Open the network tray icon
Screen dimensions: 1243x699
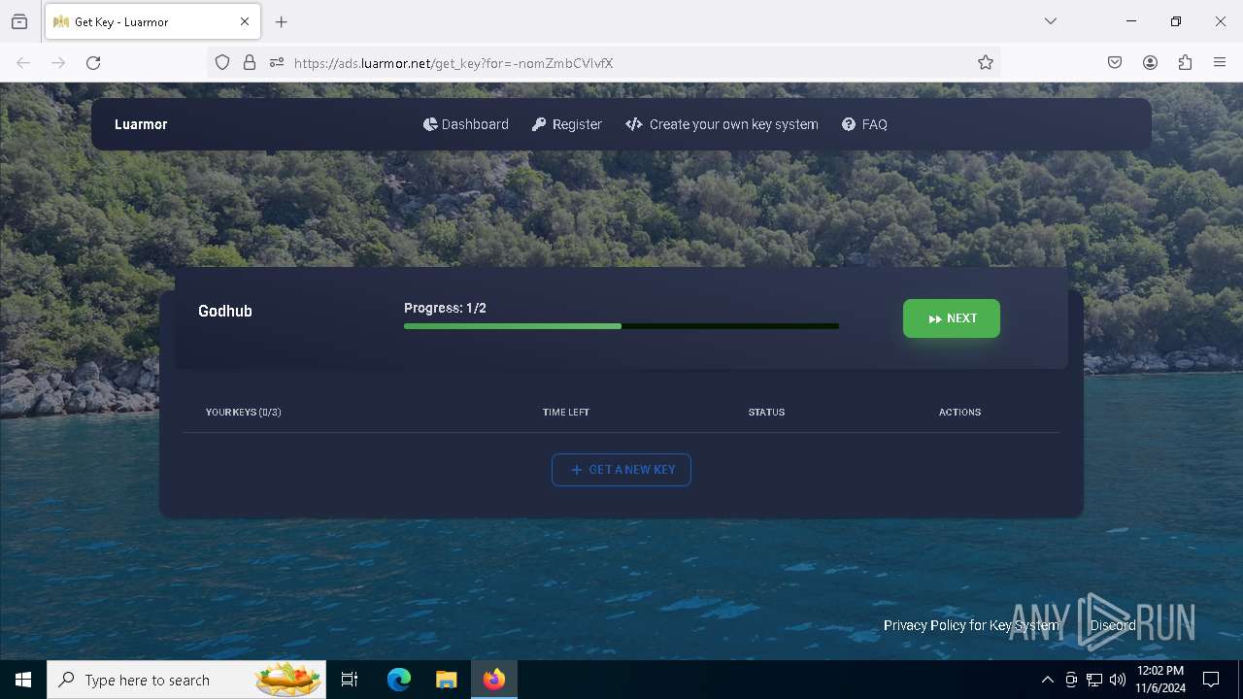[1094, 680]
